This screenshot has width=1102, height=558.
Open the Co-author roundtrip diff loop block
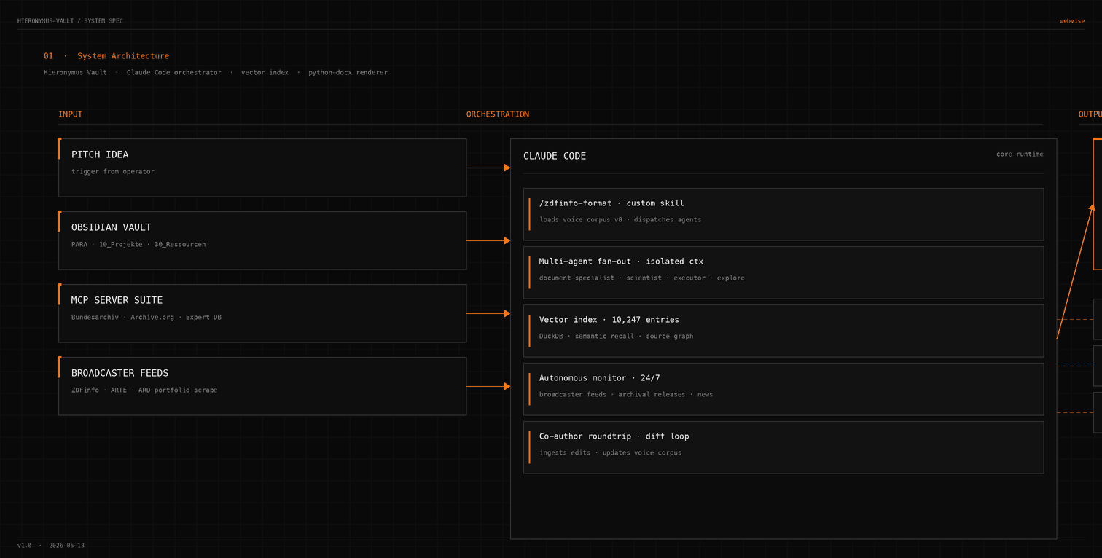[783, 447]
